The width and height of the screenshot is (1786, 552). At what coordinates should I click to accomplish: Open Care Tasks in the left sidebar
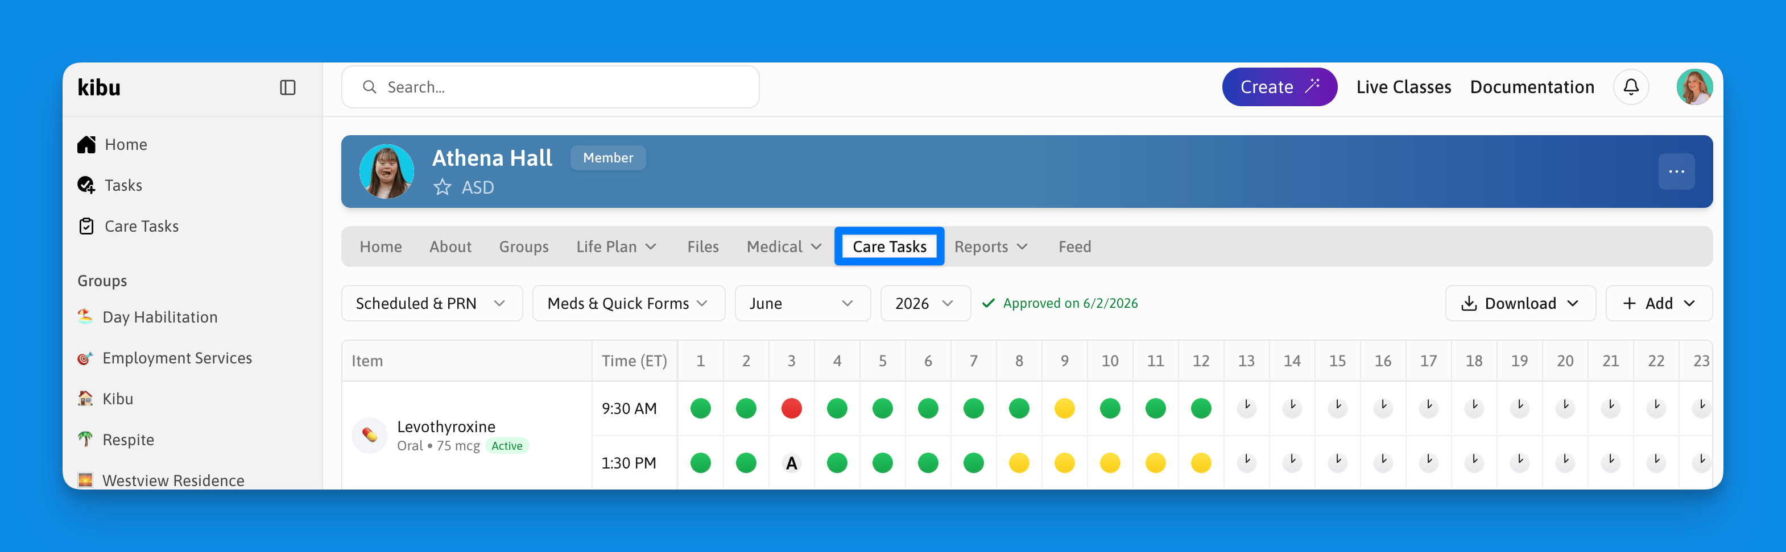129,226
